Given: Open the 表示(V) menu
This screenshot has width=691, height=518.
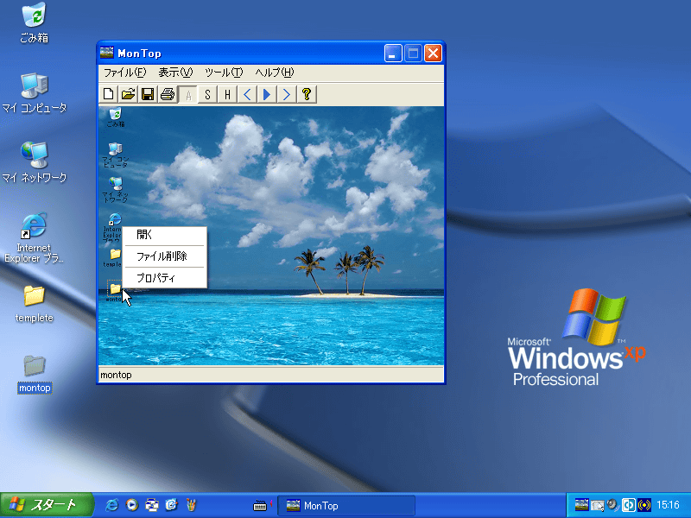Looking at the screenshot, I should (175, 73).
